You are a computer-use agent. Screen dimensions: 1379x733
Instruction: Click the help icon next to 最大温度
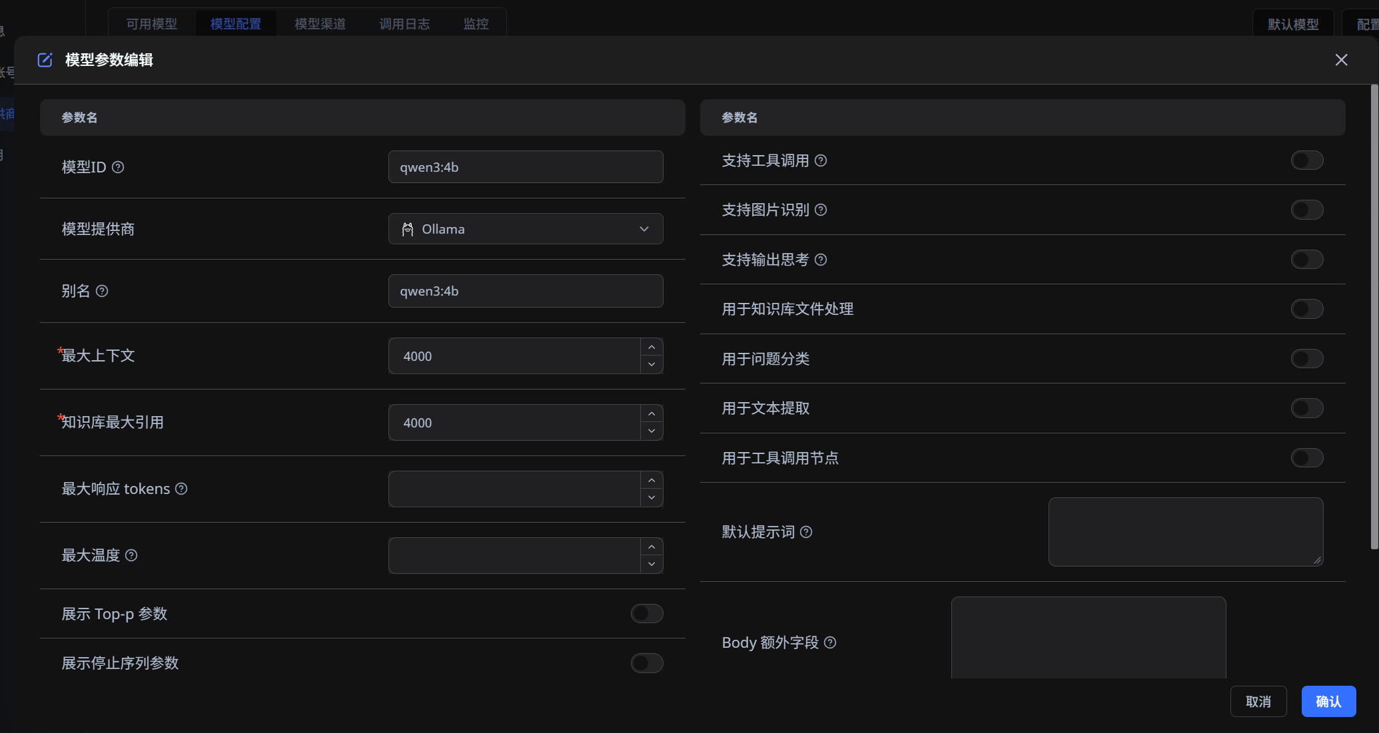[131, 555]
